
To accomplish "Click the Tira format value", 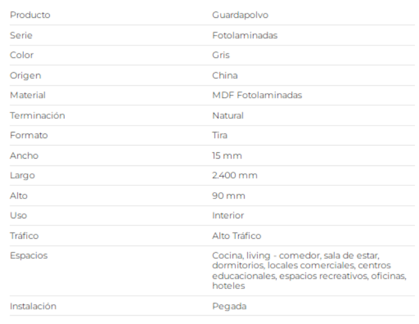I will (x=219, y=135).
